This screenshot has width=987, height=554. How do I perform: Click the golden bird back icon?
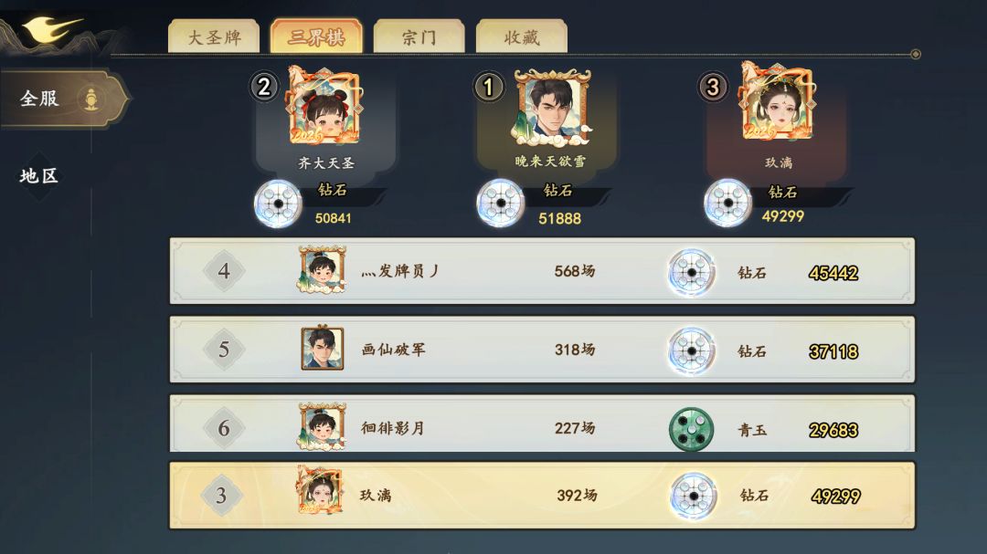pyautogui.click(x=51, y=30)
